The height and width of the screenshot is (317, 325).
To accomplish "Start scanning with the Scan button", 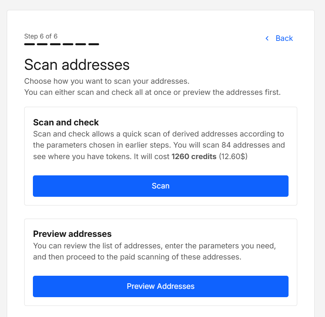I will coord(161,186).
